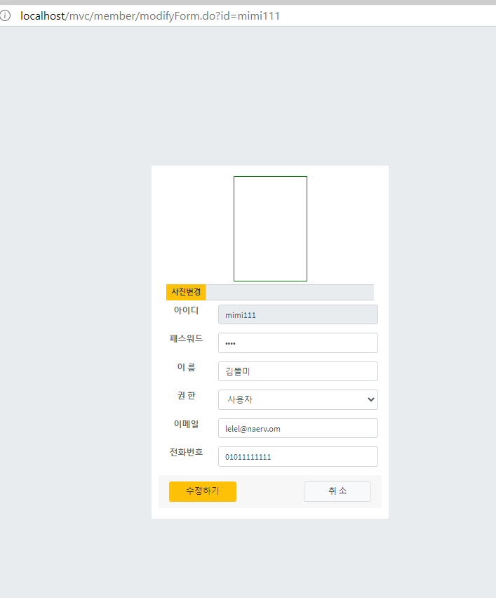Click the 이메일 field with lelel@naerv.om
The image size is (496, 598).
pyautogui.click(x=298, y=428)
